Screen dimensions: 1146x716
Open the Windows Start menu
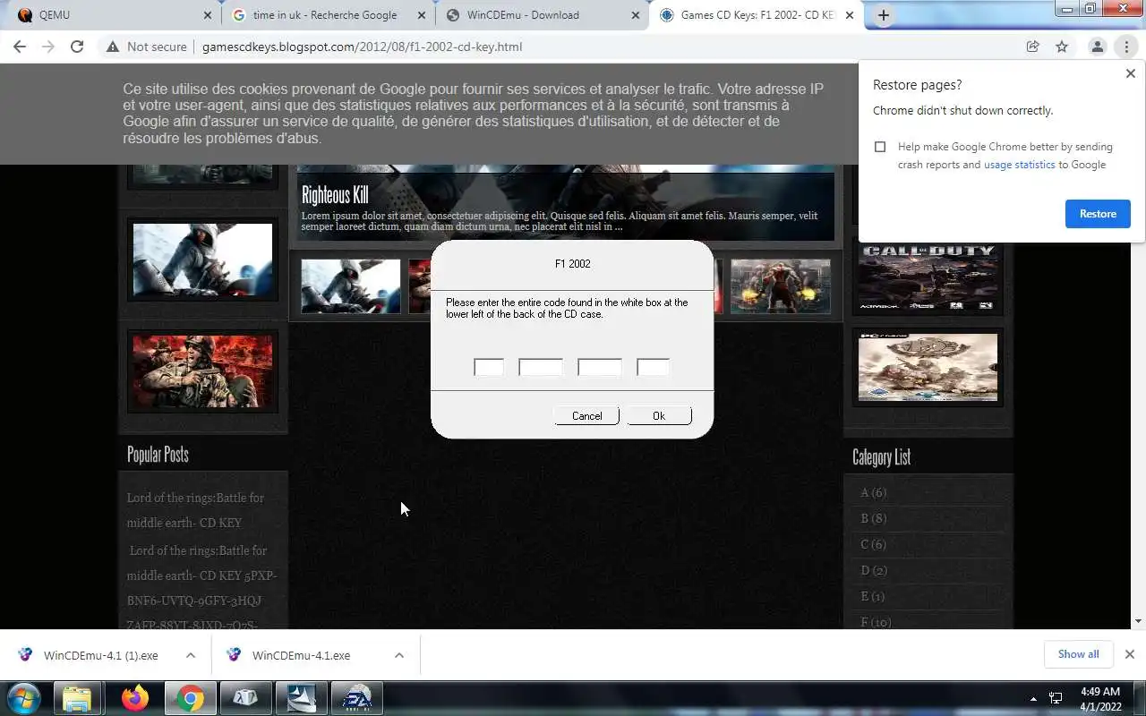[x=24, y=698]
